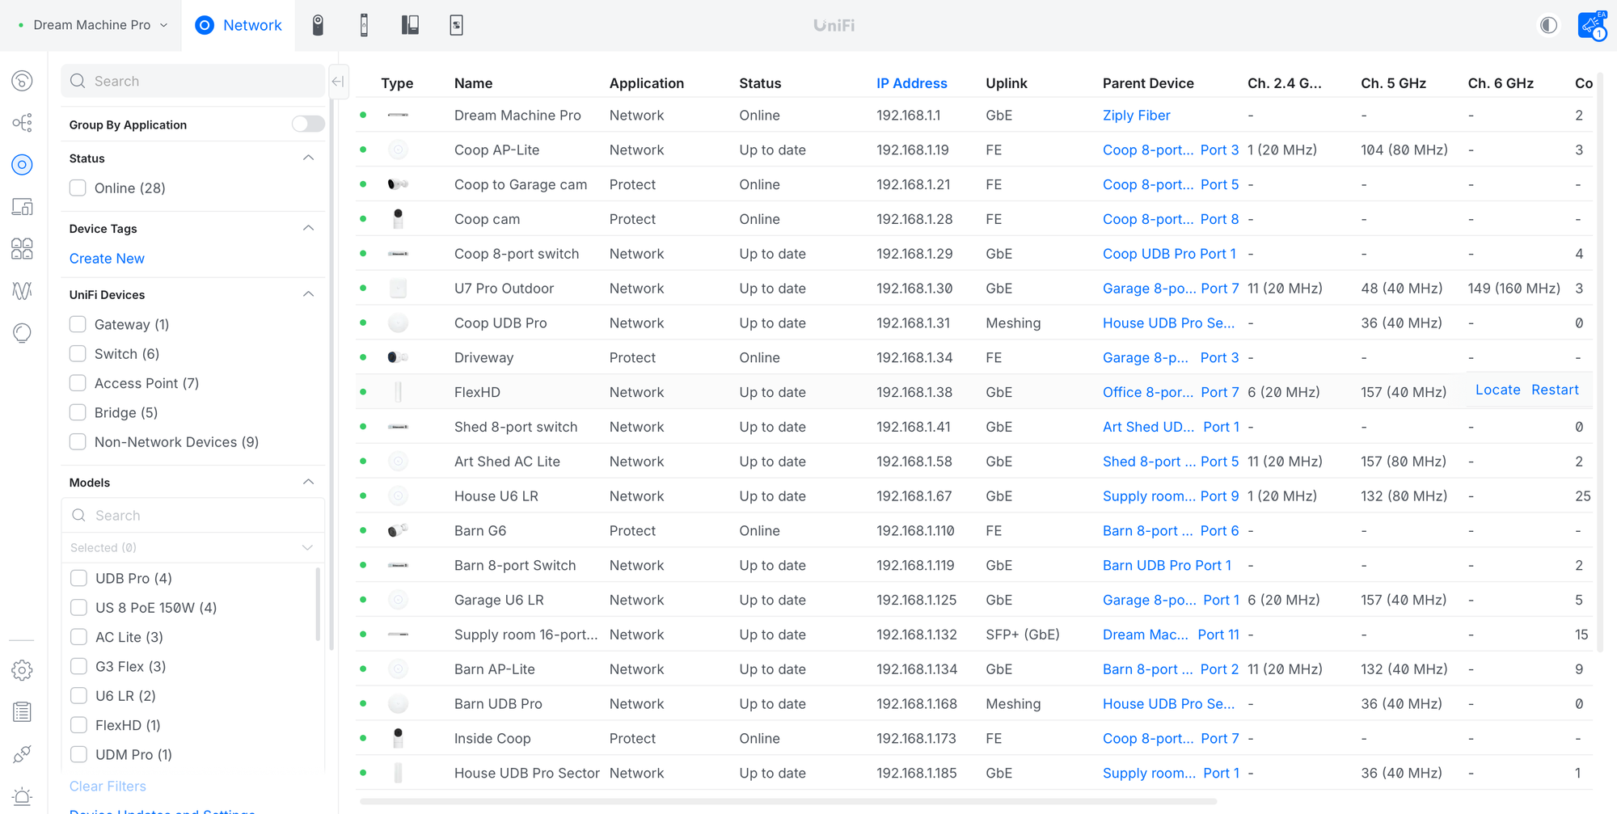
Task: Collapse the filter panel with arrow icon
Action: coord(338,81)
